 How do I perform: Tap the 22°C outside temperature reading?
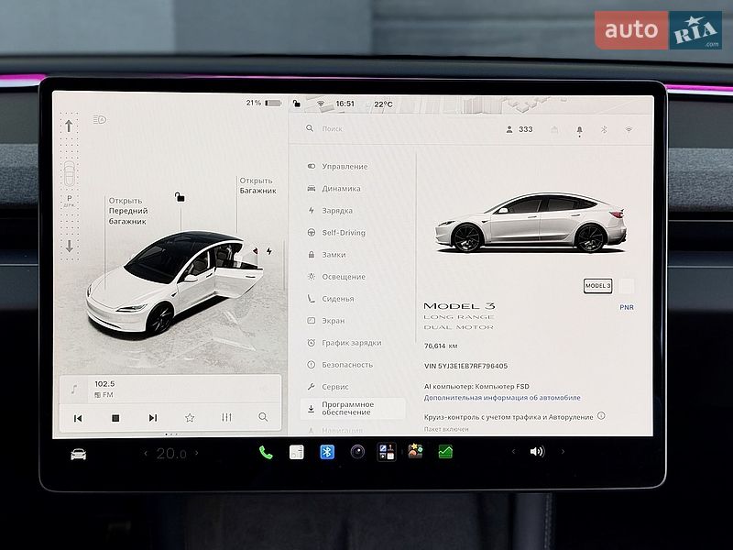tap(383, 104)
